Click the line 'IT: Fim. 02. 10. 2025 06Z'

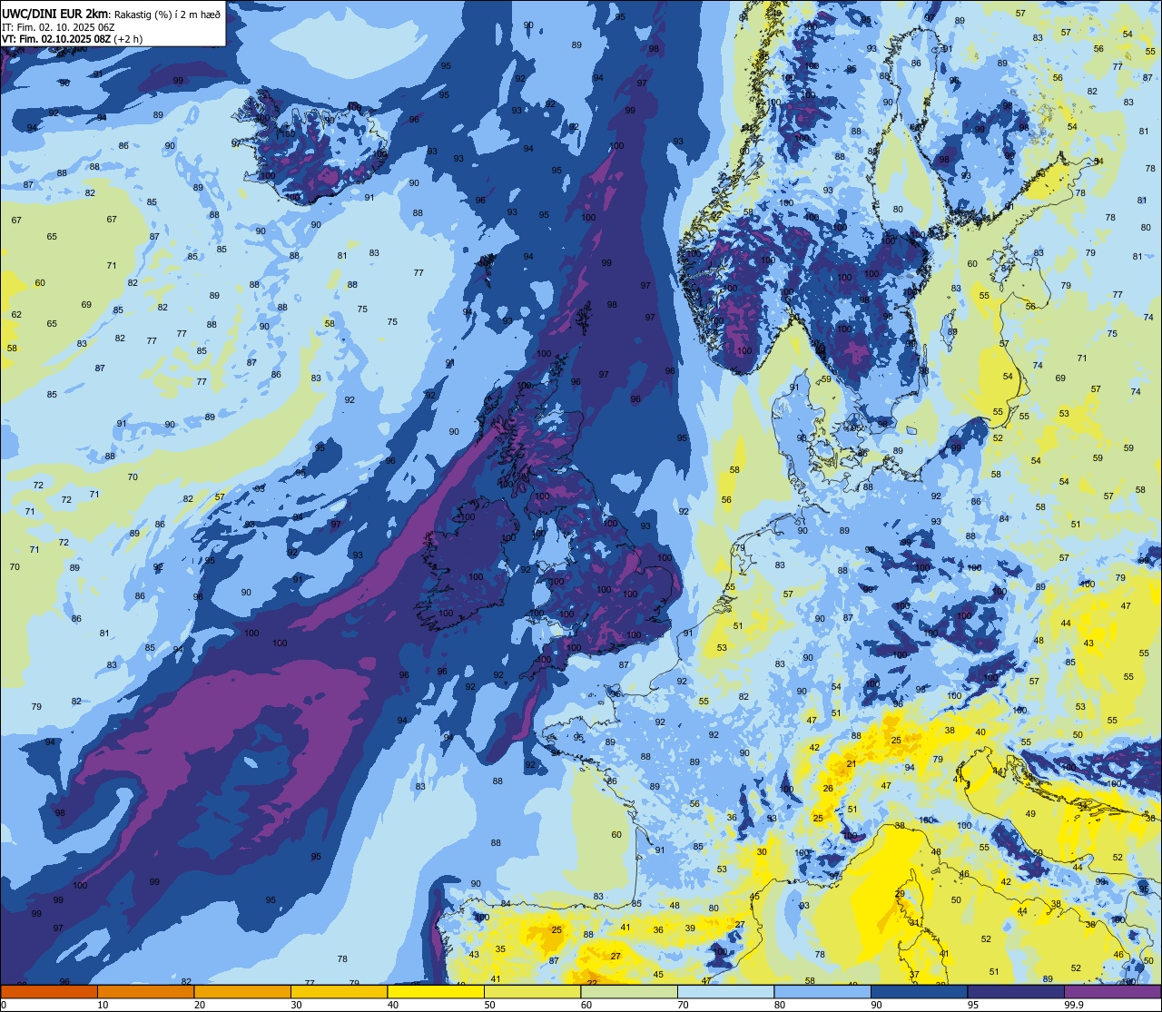(57, 26)
